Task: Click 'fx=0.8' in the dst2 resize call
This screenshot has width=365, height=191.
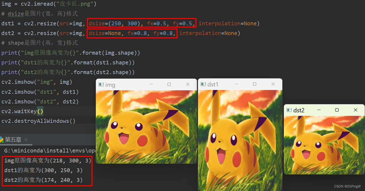Action: 137,33
